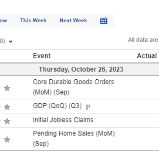Star the Core Durable Goods Orders event
The image size is (159, 159).
pos(7,88)
